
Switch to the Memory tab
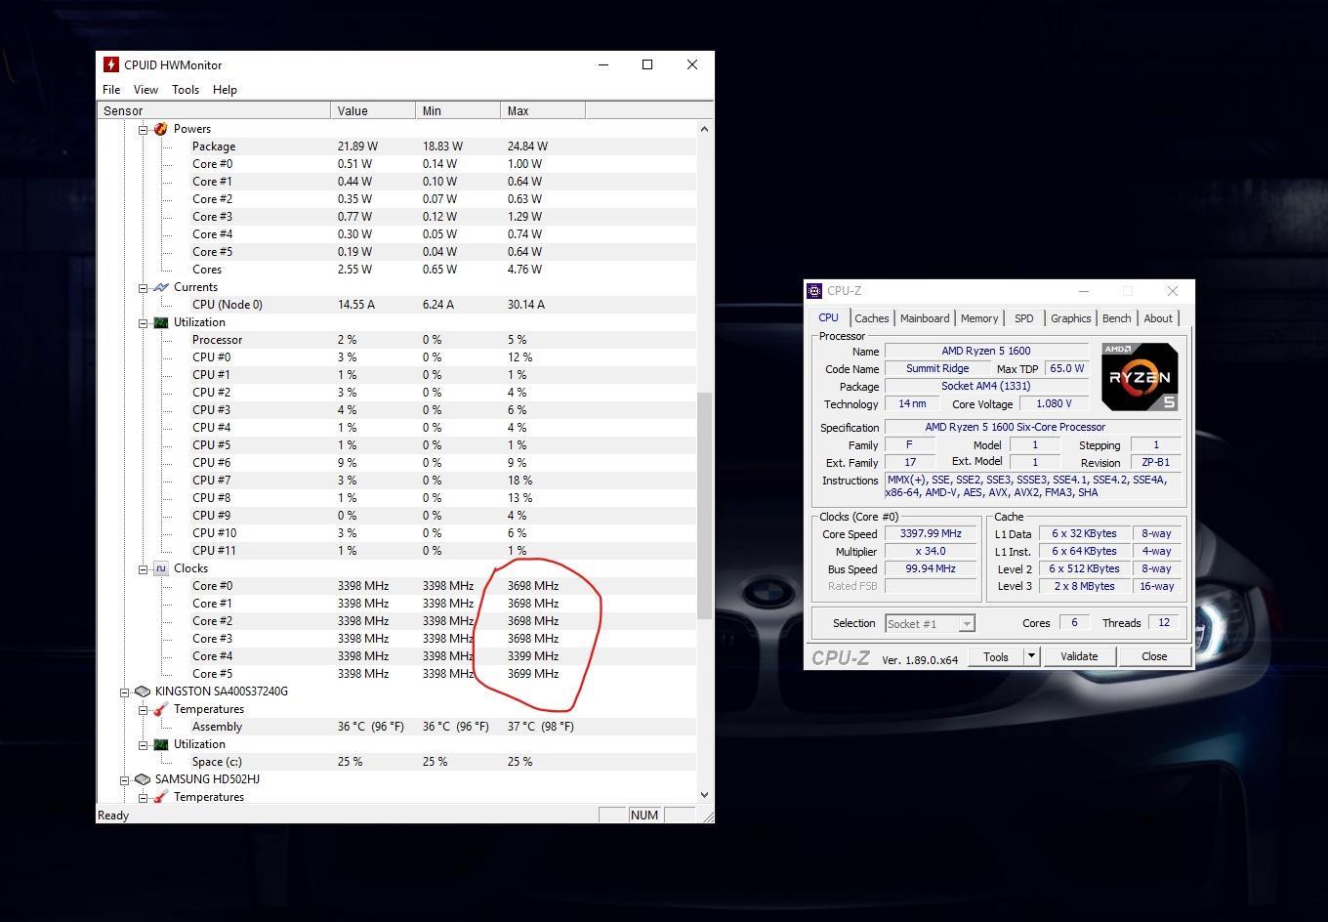pyautogui.click(x=979, y=318)
